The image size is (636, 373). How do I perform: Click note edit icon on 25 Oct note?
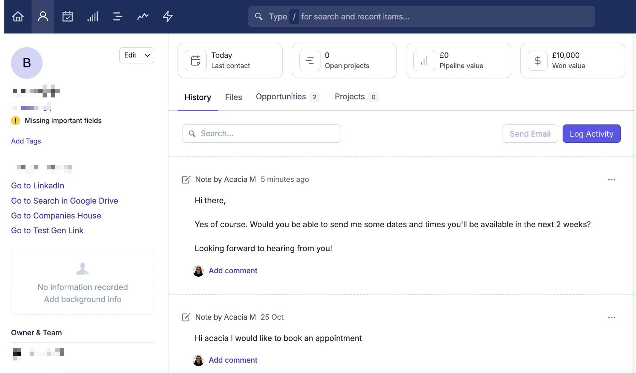186,317
